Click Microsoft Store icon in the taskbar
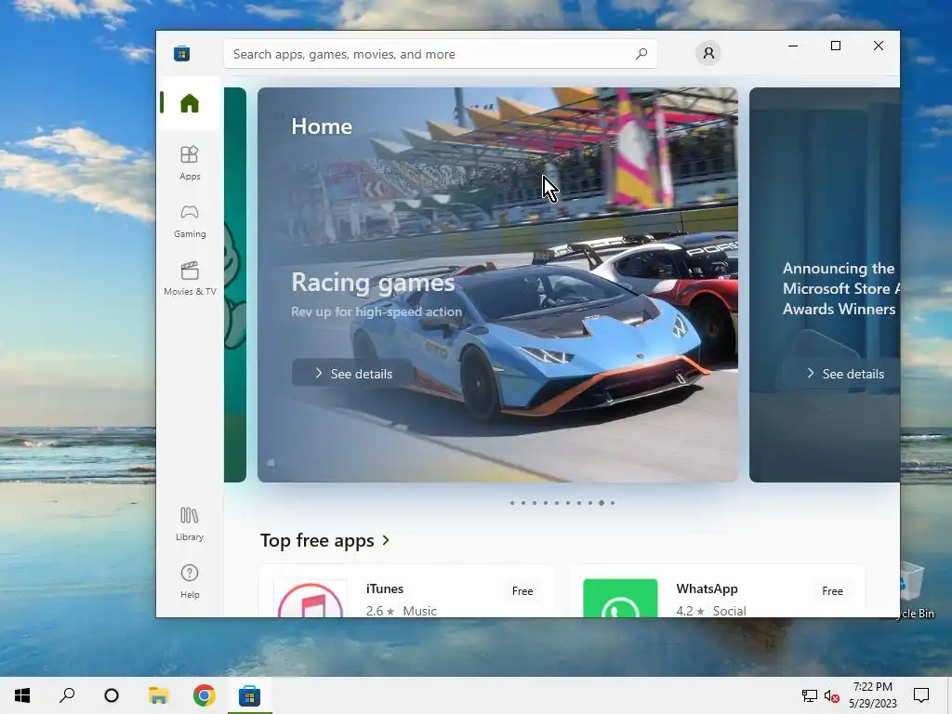 pos(249,695)
